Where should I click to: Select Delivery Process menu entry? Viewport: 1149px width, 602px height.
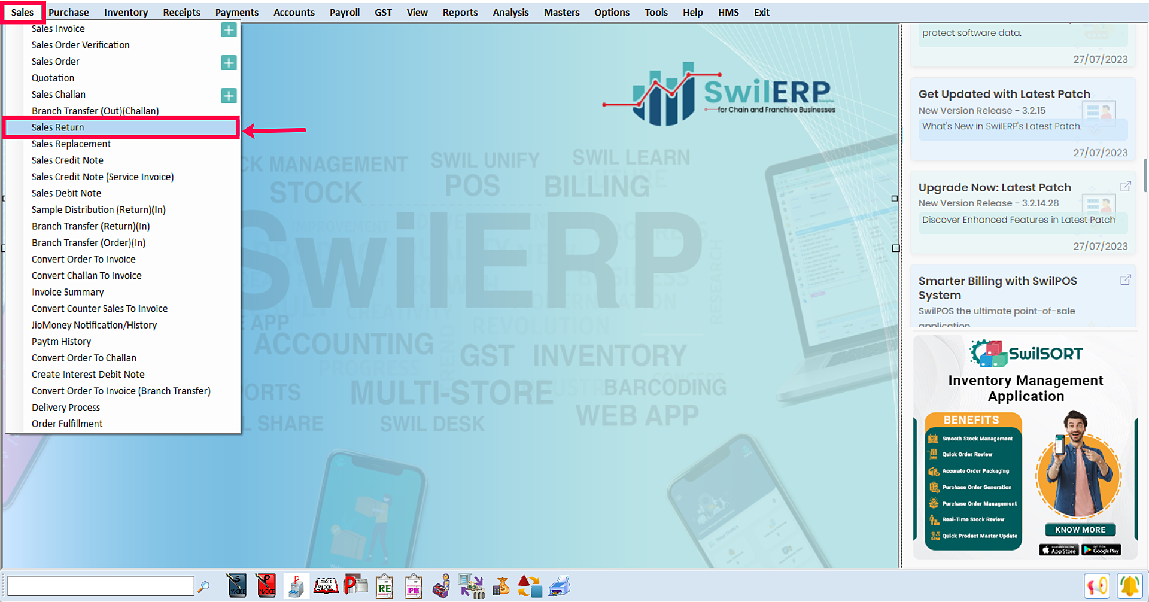pos(123,407)
